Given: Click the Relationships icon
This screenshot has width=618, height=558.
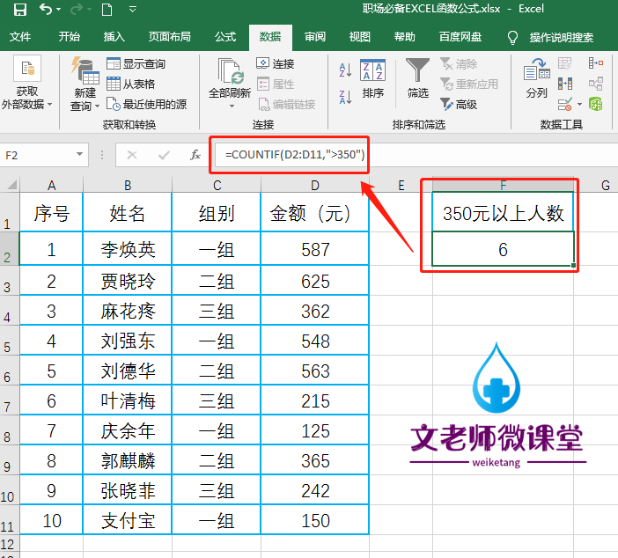Looking at the screenshot, I should coord(595,84).
